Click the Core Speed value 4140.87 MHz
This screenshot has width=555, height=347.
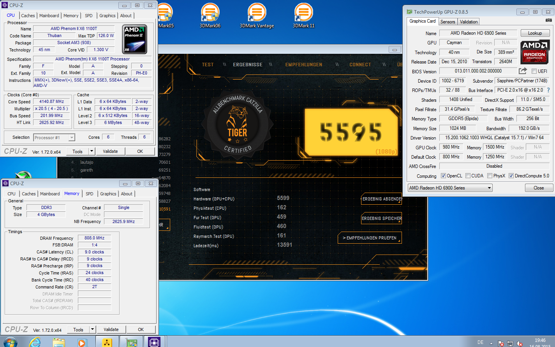52,101
